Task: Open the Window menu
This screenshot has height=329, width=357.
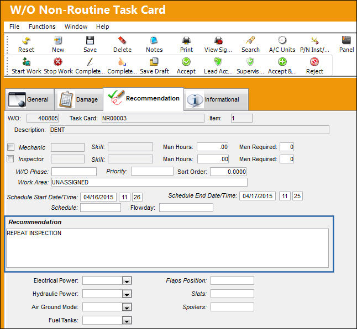Action: point(76,26)
